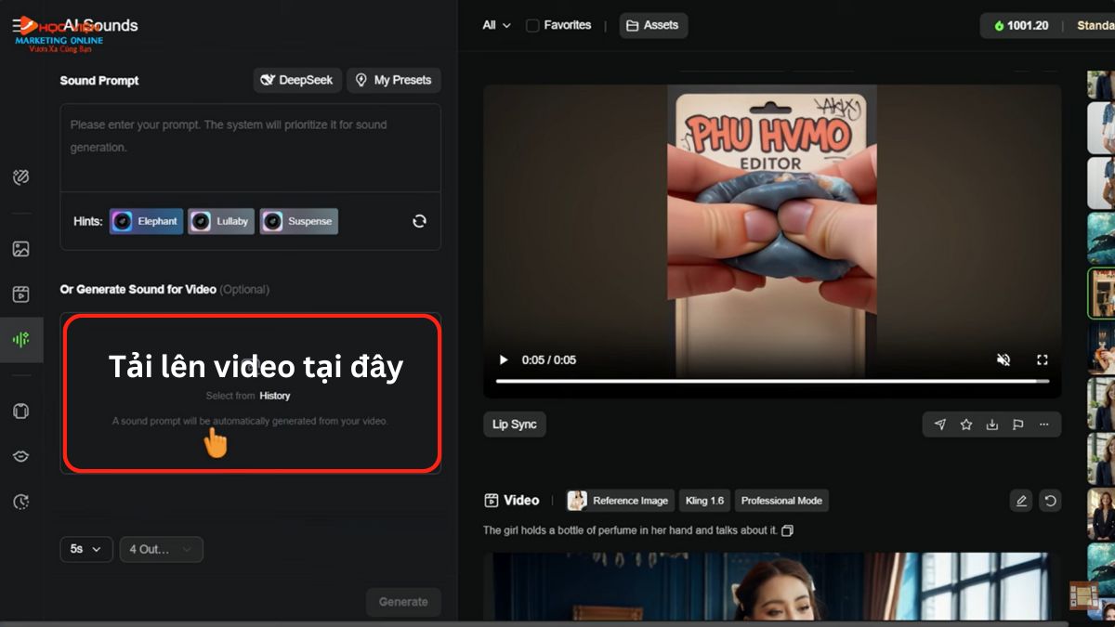This screenshot has width=1115, height=627.
Task: Select from History link in upload area
Action: pyautogui.click(x=275, y=396)
